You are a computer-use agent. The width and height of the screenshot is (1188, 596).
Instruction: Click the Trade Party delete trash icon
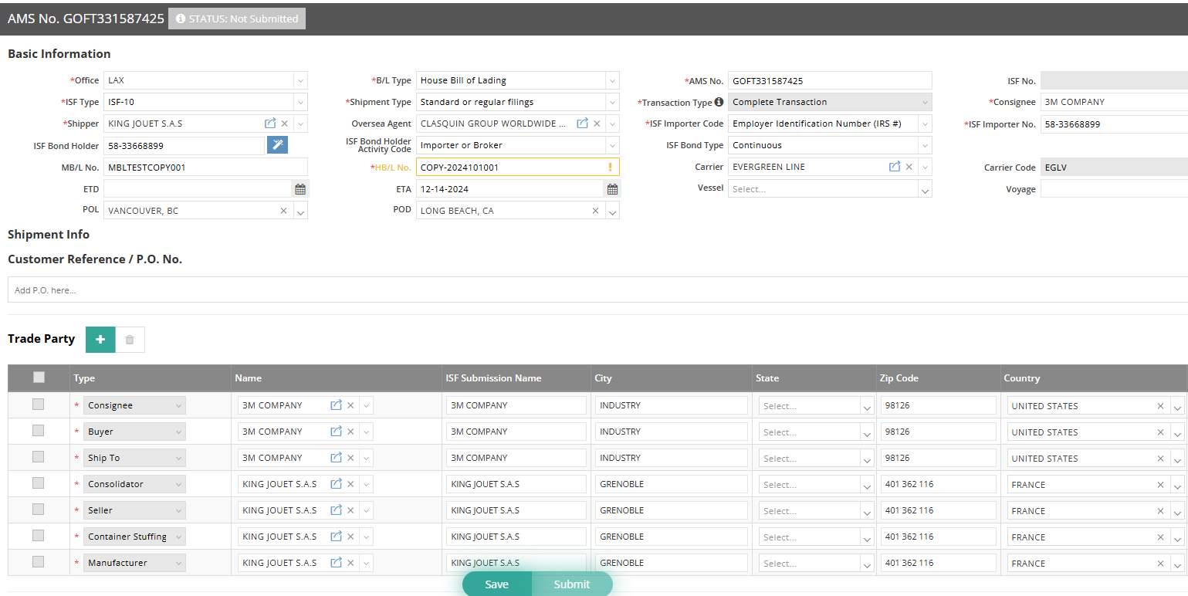[x=130, y=340]
